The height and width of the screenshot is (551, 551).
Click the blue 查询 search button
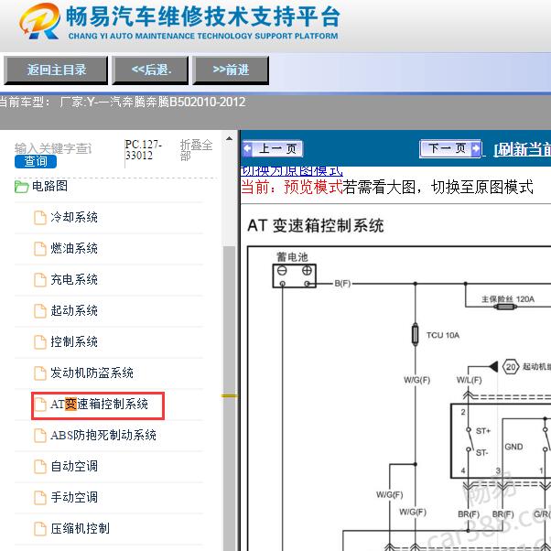[36, 161]
